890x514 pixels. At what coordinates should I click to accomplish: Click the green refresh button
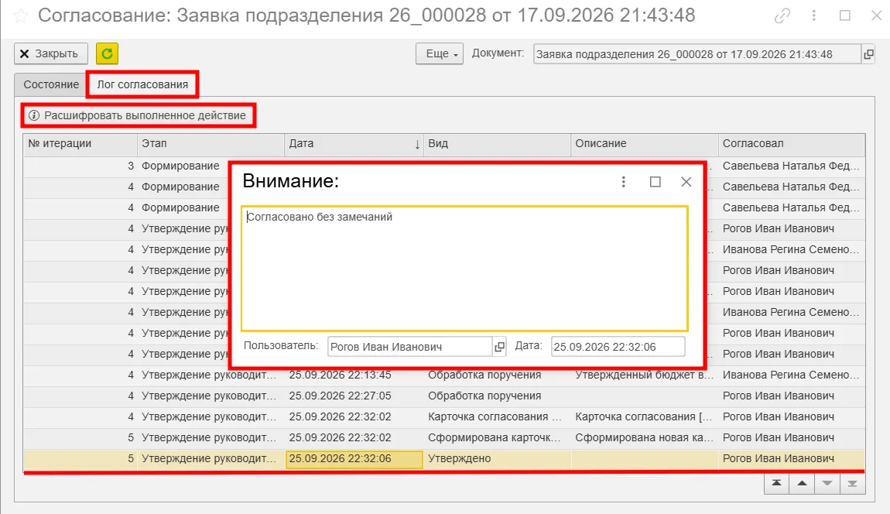[107, 53]
